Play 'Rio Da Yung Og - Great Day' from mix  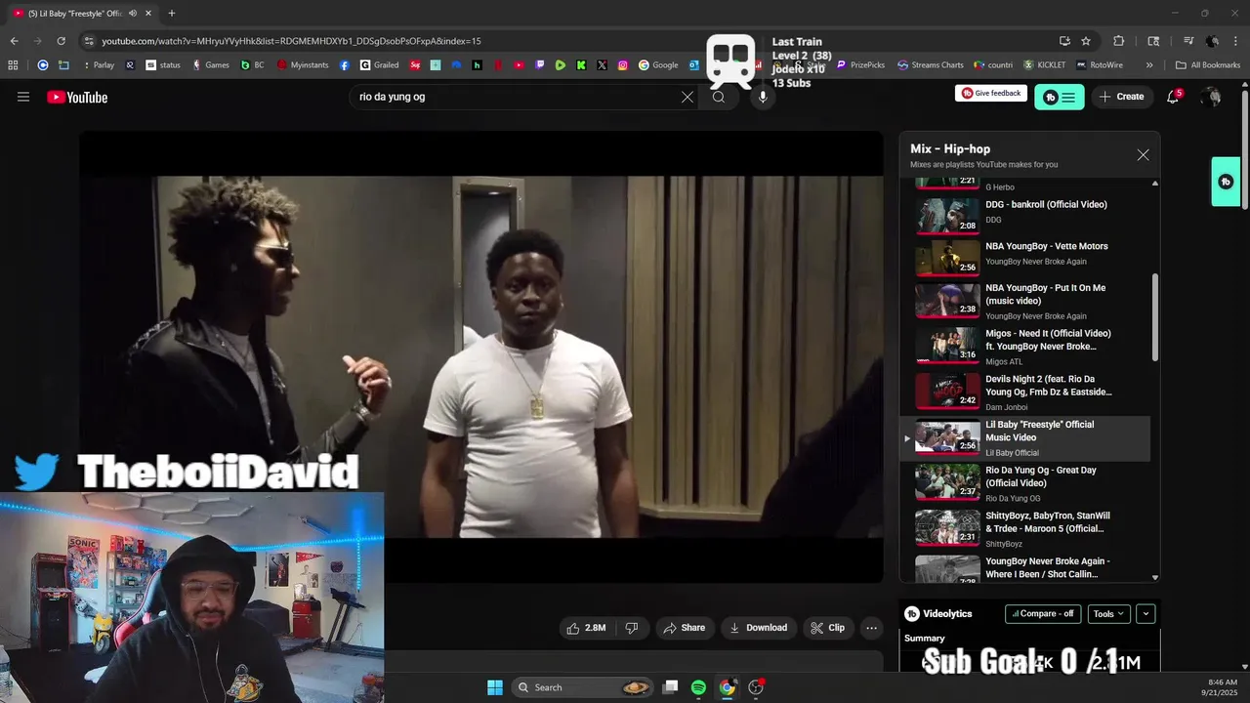[x=1024, y=483]
